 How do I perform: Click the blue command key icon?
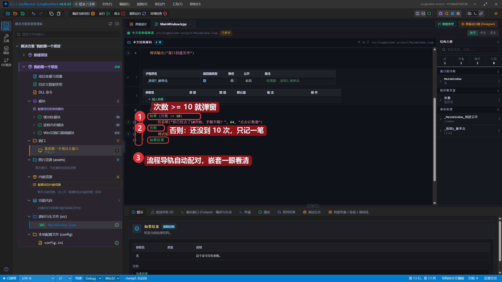pyautogui.click(x=452, y=14)
